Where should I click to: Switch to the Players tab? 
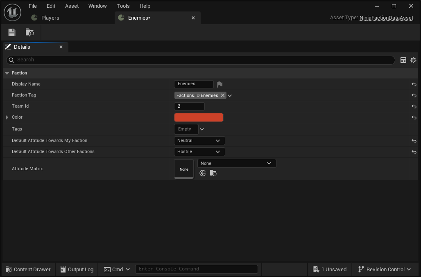[50, 18]
